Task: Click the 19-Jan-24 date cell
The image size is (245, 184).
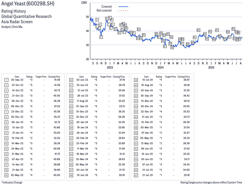Action: point(82,127)
